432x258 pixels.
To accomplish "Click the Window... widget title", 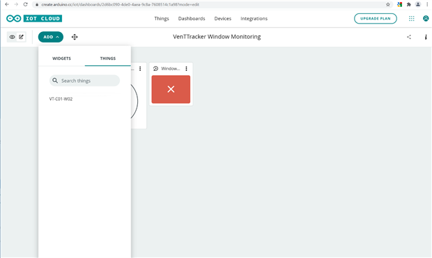I will (170, 68).
